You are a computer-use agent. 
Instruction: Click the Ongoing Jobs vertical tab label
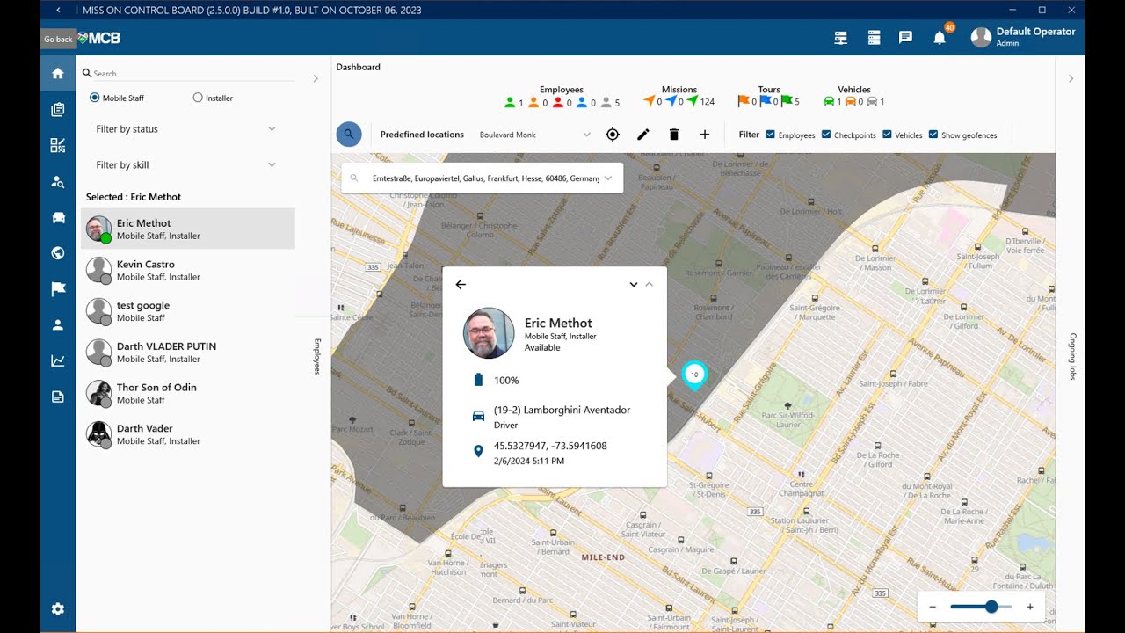tap(1072, 356)
